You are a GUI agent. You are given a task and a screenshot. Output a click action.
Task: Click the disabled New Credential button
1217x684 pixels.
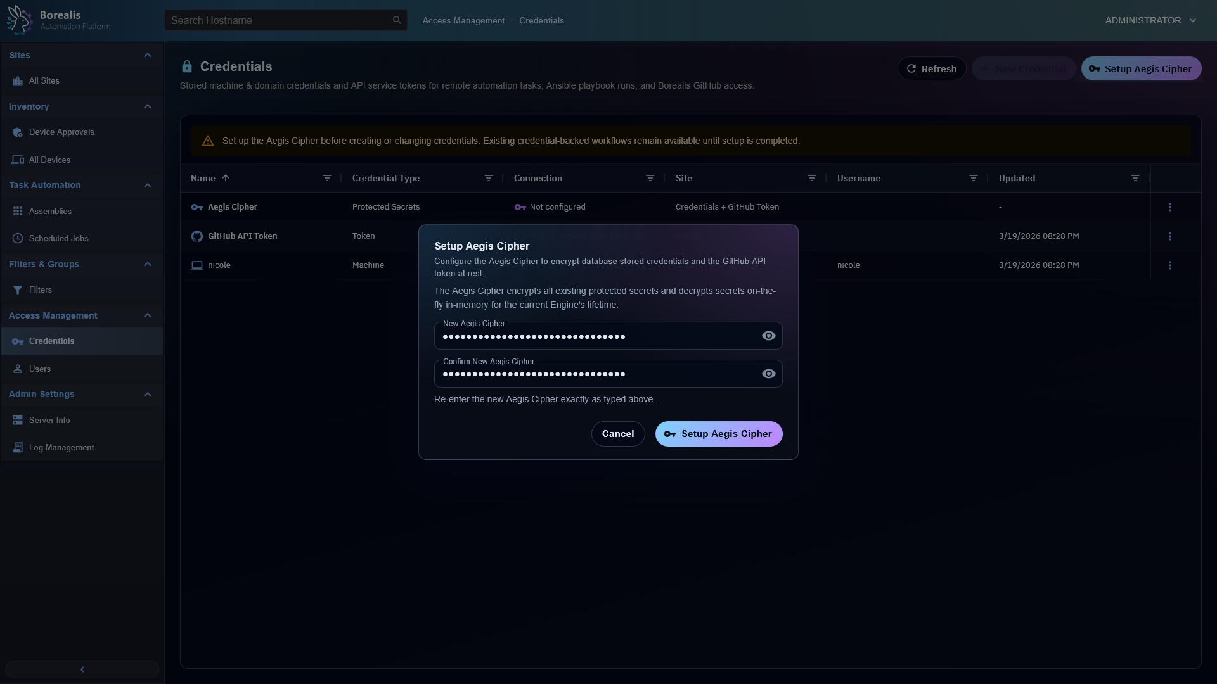1024,68
